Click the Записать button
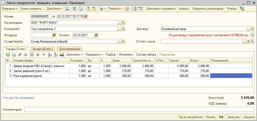257x121 pixels. 233,117
